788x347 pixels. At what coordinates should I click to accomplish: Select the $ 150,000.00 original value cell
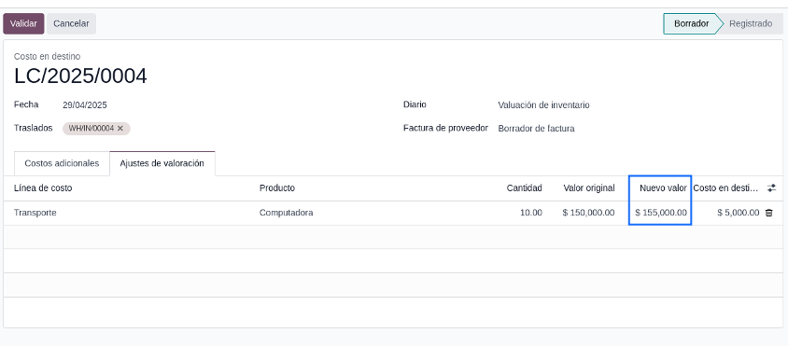[x=588, y=213]
